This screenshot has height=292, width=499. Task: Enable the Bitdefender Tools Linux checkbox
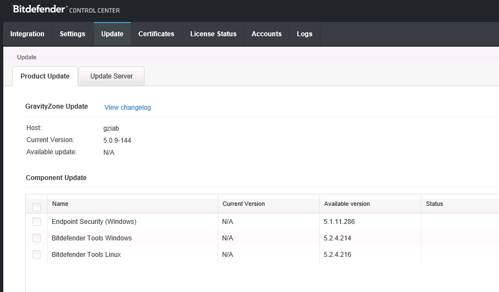37,255
